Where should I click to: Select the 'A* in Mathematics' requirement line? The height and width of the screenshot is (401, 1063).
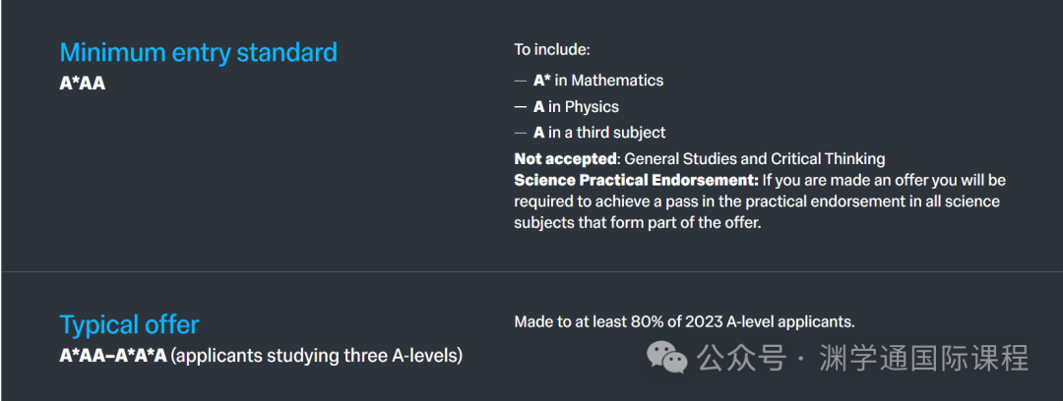(x=598, y=81)
